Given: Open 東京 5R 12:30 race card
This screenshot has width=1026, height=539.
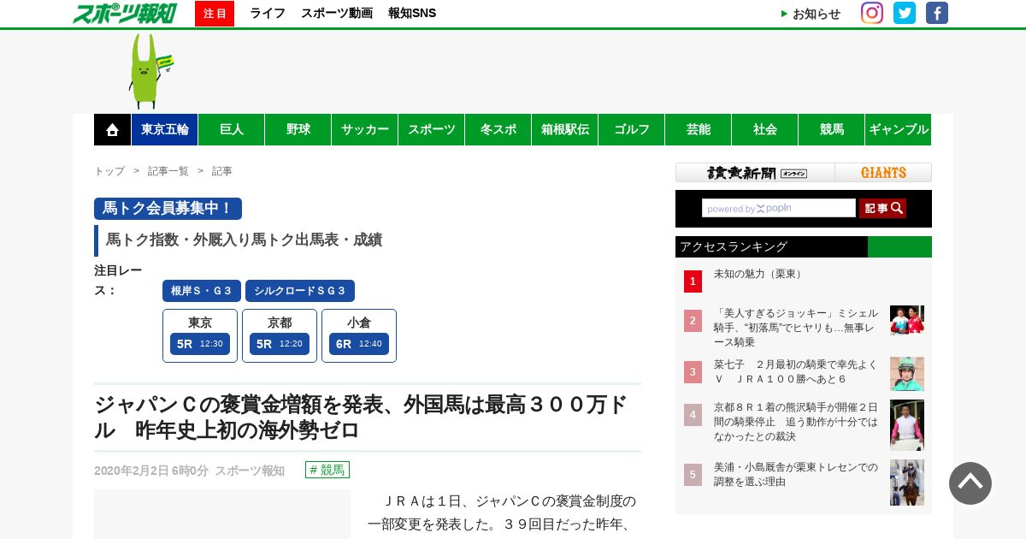Looking at the screenshot, I should (x=200, y=335).
